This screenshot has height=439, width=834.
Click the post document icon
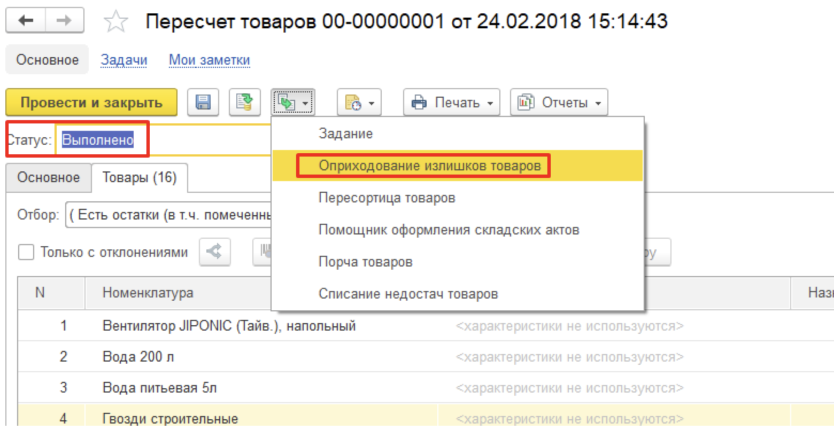pos(244,102)
